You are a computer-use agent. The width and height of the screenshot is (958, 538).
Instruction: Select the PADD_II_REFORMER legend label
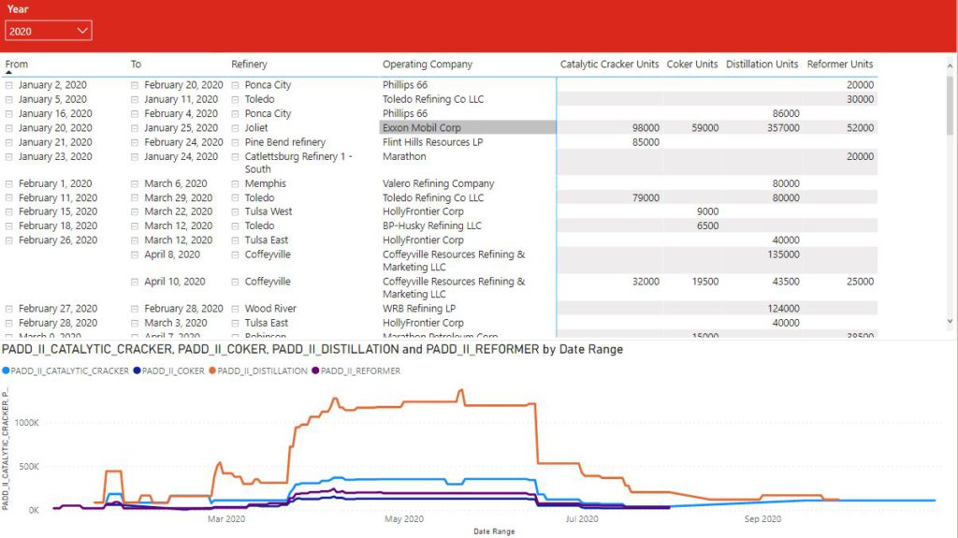[x=360, y=371]
